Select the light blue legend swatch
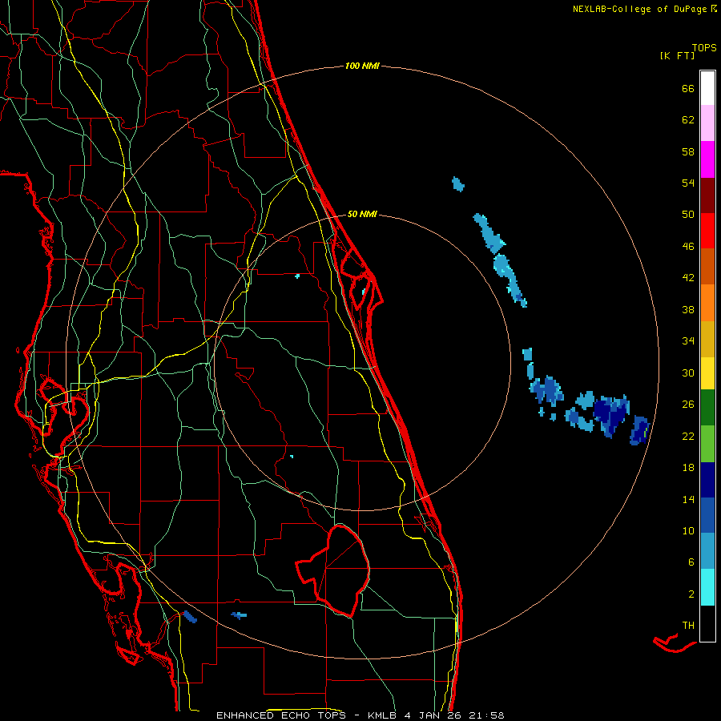This screenshot has height=721, width=721. coord(707,551)
